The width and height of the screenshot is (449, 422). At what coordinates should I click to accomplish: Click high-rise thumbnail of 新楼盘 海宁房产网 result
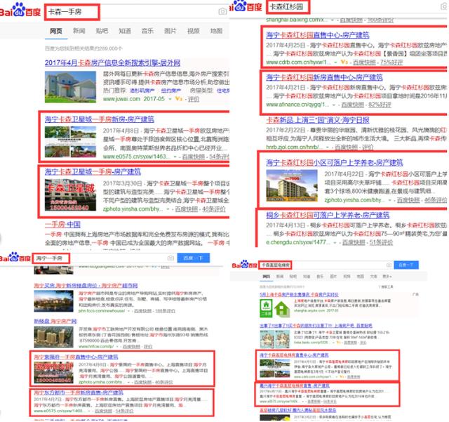53,337
